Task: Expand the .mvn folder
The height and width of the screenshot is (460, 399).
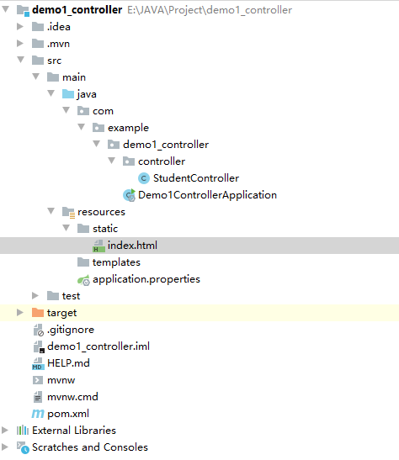Action: point(20,44)
